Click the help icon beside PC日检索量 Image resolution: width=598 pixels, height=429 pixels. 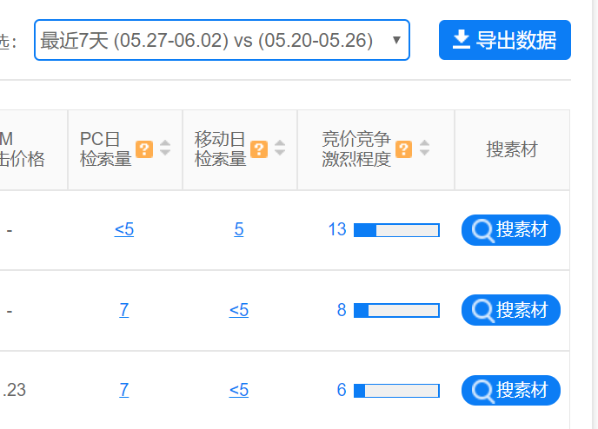point(144,149)
